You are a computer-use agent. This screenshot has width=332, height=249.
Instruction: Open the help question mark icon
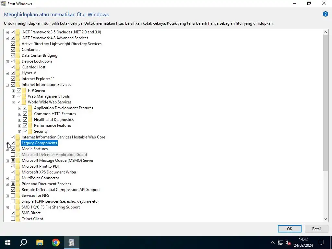pos(325,14)
